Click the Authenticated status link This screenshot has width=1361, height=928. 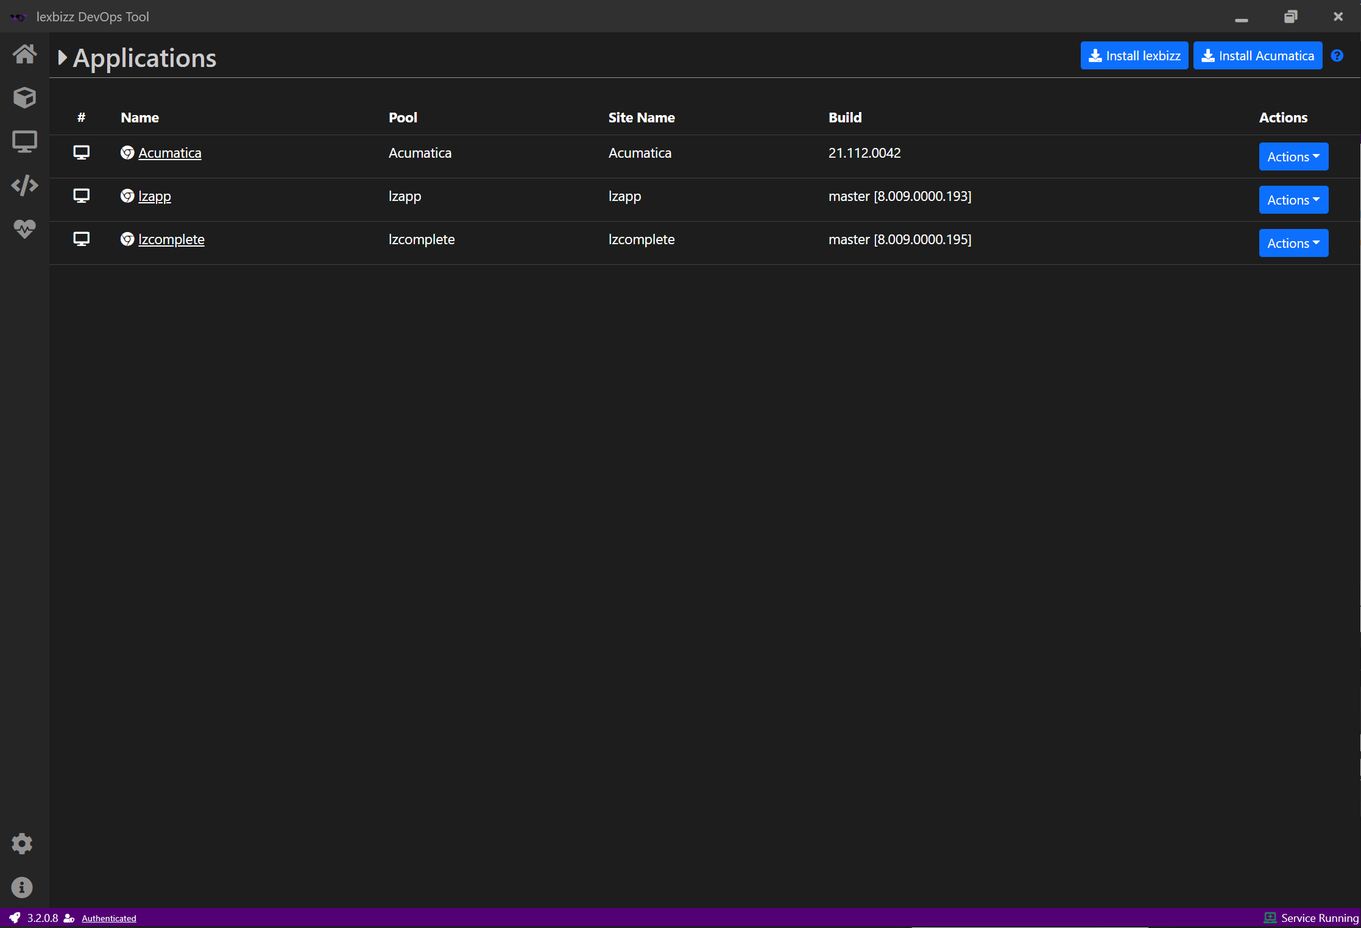click(x=109, y=918)
